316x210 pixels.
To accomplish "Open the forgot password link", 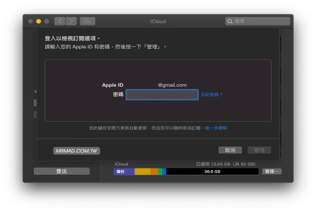I will coord(211,94).
